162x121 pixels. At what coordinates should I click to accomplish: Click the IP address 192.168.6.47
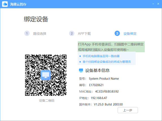[99, 98]
